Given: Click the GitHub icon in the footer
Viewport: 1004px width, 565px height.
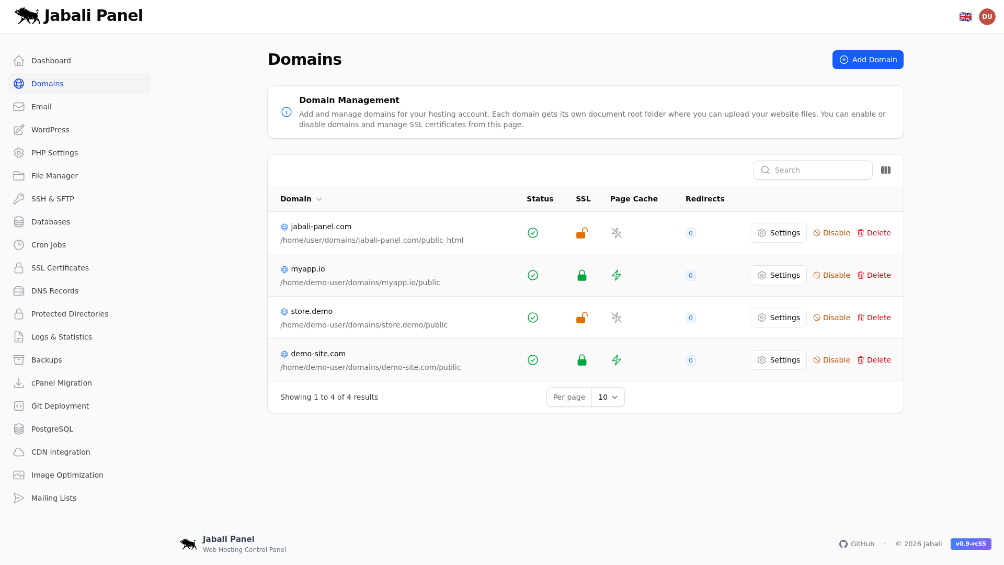Looking at the screenshot, I should tap(843, 544).
